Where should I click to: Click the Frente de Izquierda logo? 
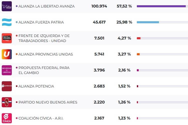[x=7, y=38]
